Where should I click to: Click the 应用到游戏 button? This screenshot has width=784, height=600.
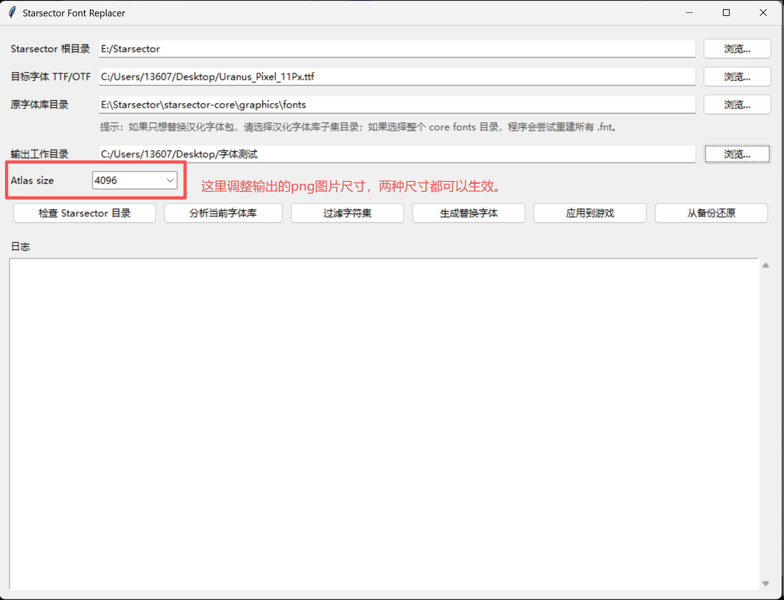coord(590,213)
